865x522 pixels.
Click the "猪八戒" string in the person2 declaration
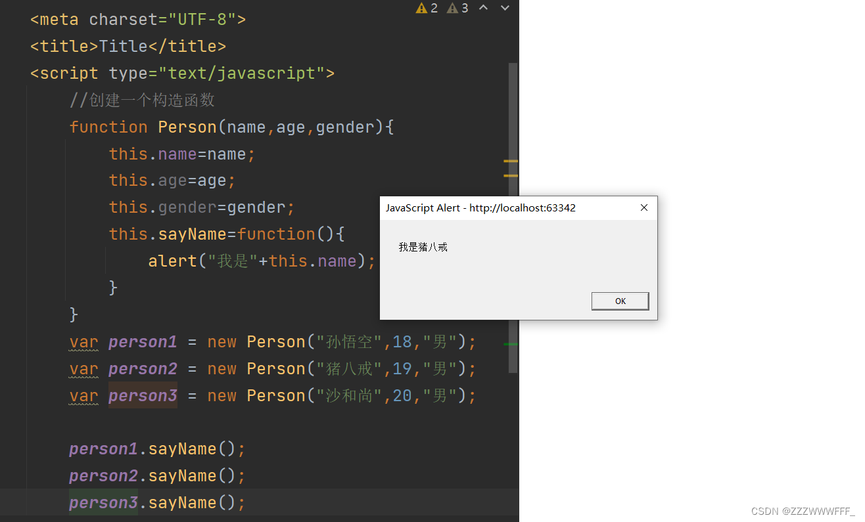pyautogui.click(x=349, y=369)
